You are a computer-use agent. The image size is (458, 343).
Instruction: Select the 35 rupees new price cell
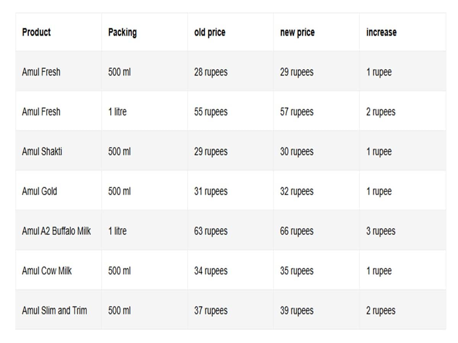coord(316,271)
